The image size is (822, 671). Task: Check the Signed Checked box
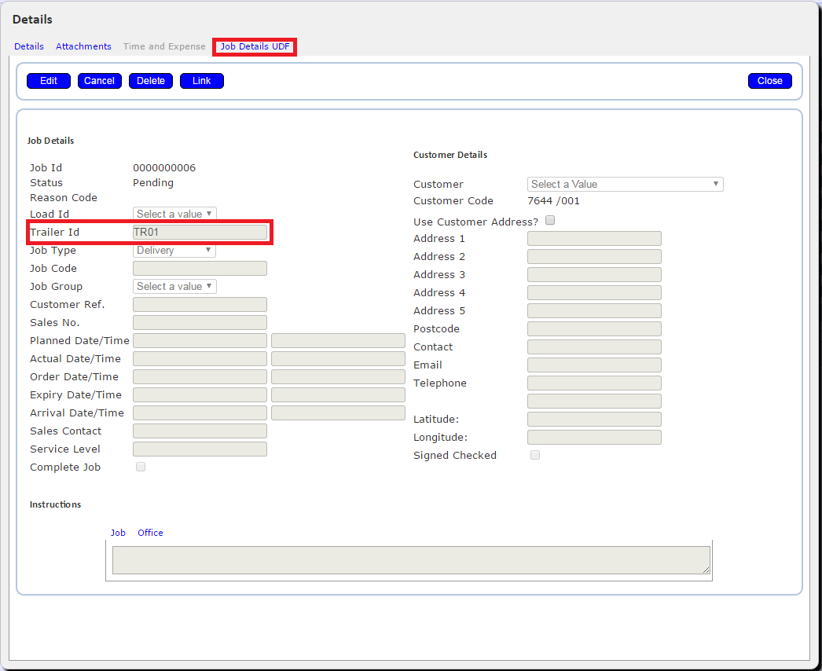[534, 454]
